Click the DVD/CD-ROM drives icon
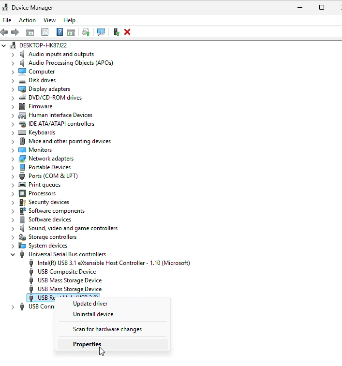This screenshot has width=342, height=366. pyautogui.click(x=22, y=98)
